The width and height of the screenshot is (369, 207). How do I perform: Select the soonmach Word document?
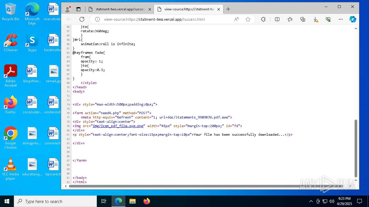coord(53,136)
